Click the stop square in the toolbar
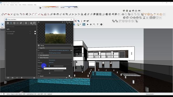This screenshot has width=173, height=97. coord(91,25)
